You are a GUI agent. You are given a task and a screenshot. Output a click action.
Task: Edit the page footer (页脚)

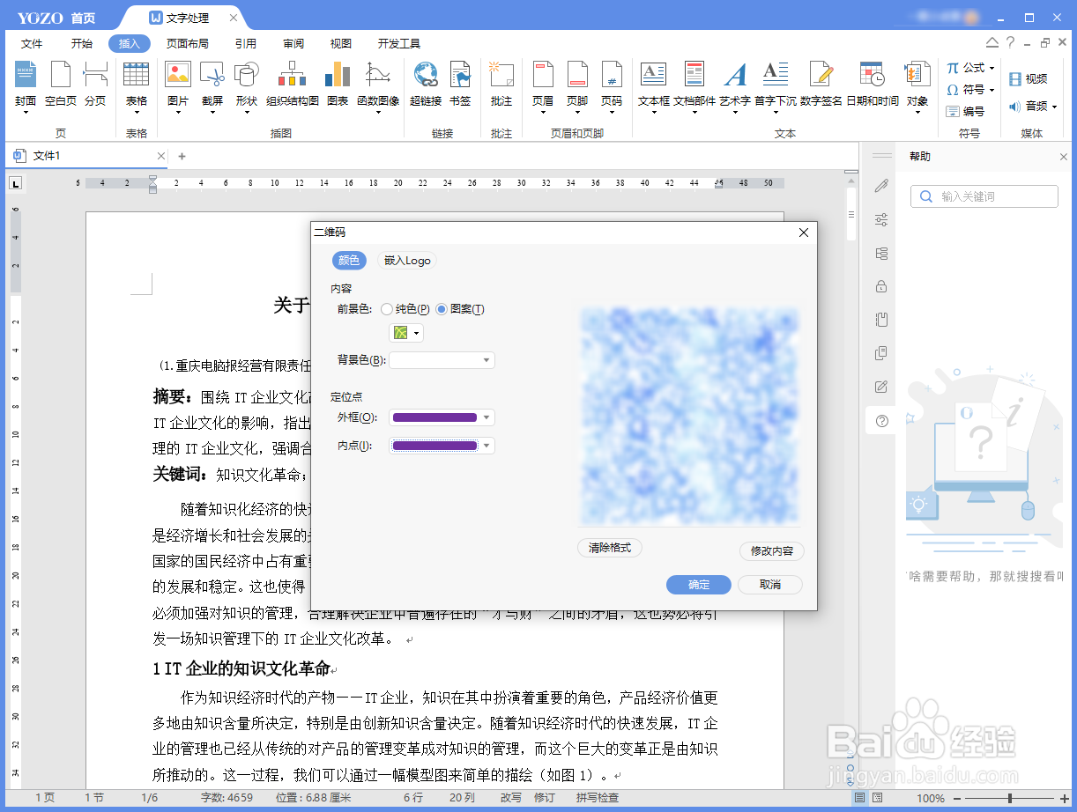(x=577, y=85)
